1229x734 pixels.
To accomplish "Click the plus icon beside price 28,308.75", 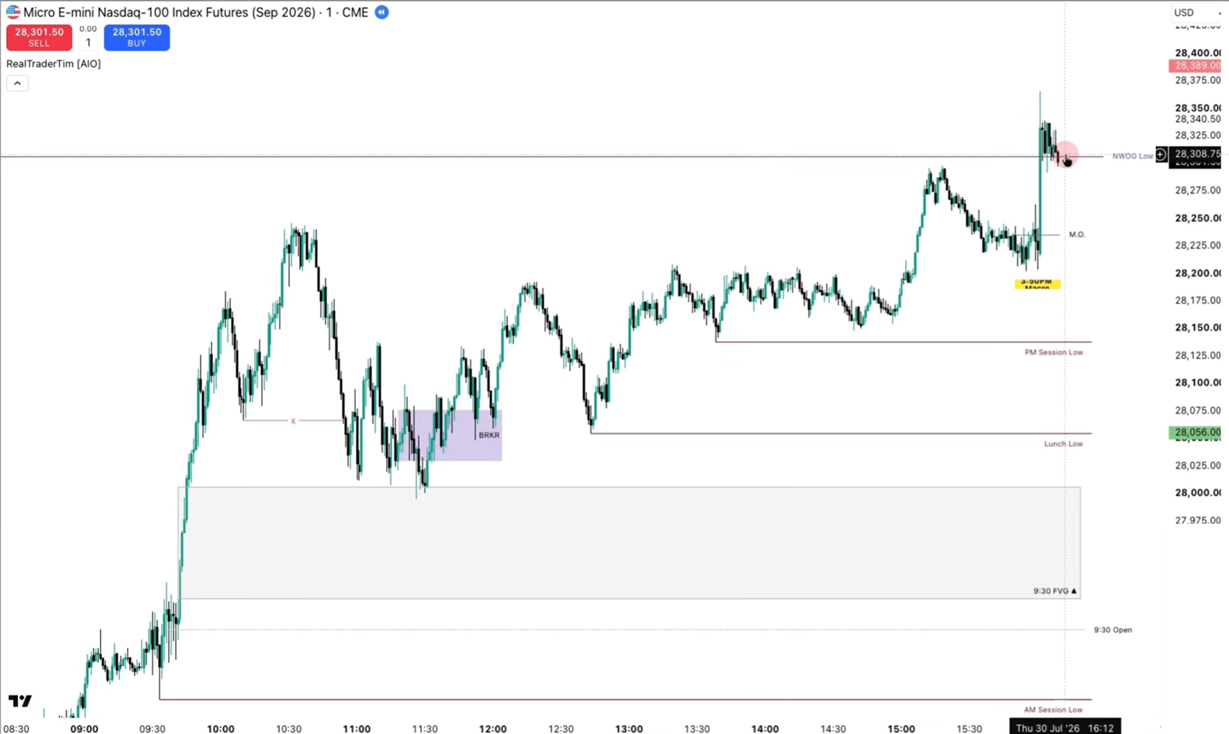I will coord(1161,155).
